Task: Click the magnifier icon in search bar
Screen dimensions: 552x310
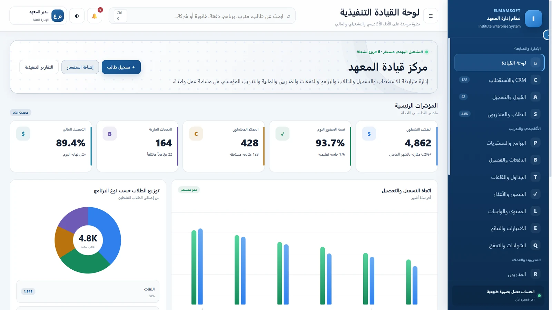Action: pyautogui.click(x=289, y=16)
